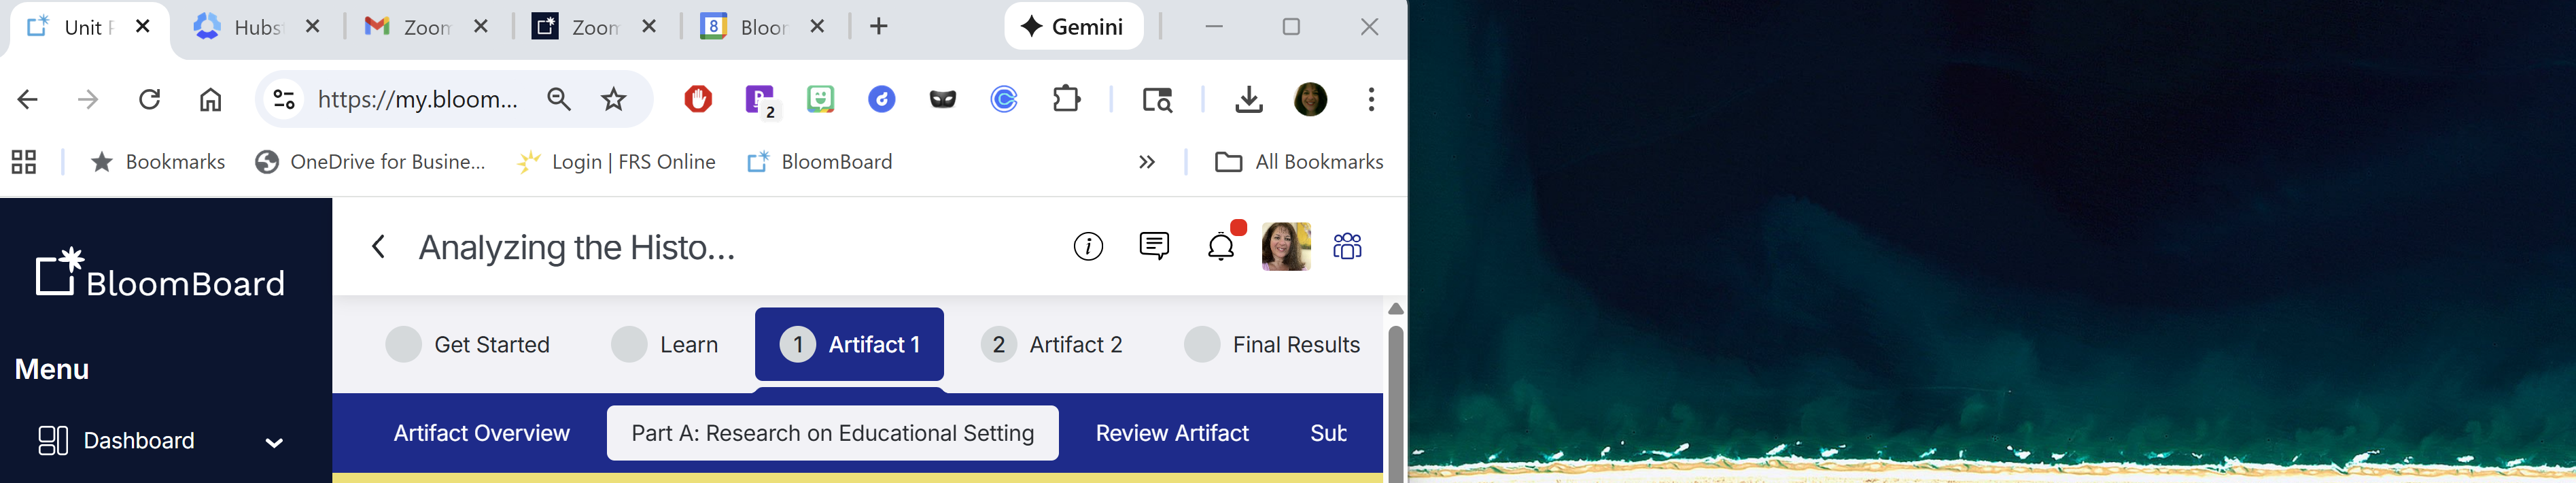Open the community people group icon
This screenshot has height=483, width=2576.
coord(1347,246)
